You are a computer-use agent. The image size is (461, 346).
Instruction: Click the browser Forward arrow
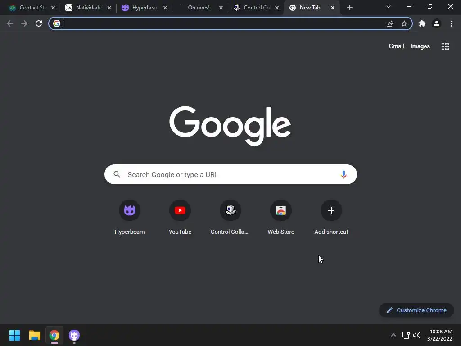coord(24,23)
